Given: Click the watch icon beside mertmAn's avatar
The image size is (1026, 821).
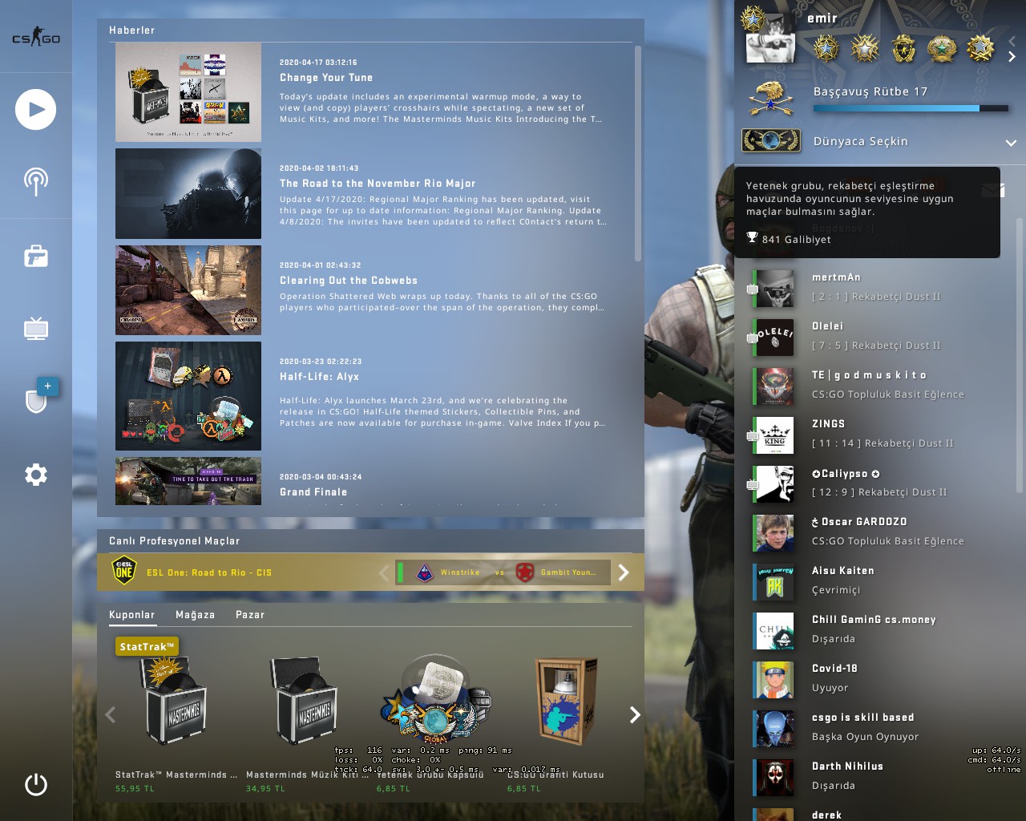Looking at the screenshot, I should tap(753, 289).
